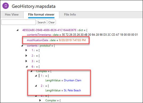
Task: Expand the bottom collapsed Complex node
Action: click(x=40, y=100)
